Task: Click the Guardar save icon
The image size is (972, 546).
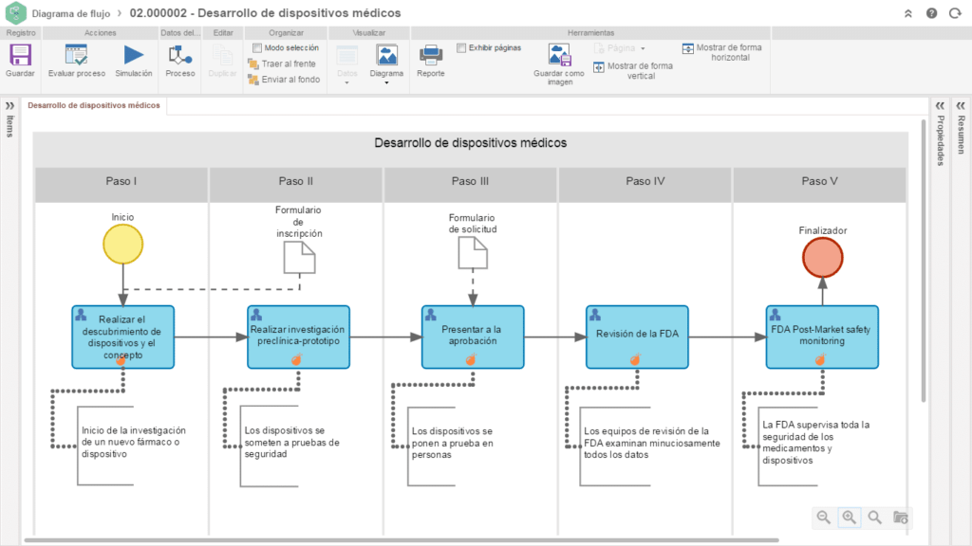Action: click(20, 56)
